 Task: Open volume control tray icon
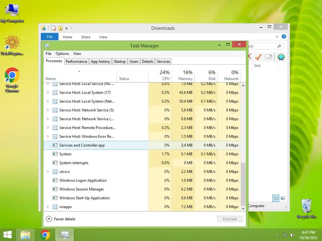coord(292,235)
